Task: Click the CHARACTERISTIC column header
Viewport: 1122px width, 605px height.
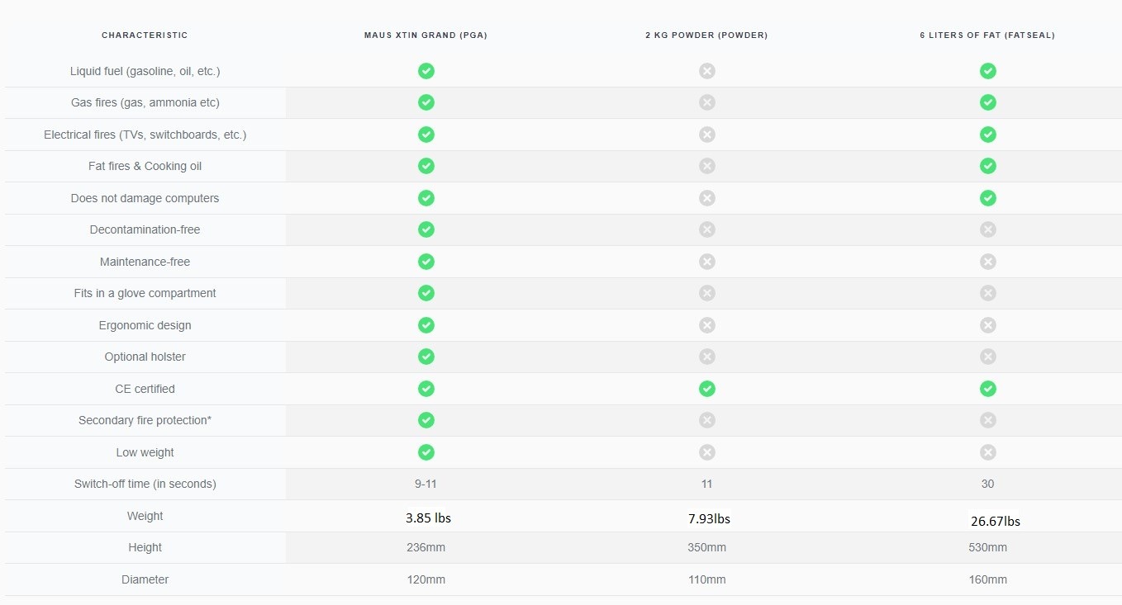Action: coord(145,35)
